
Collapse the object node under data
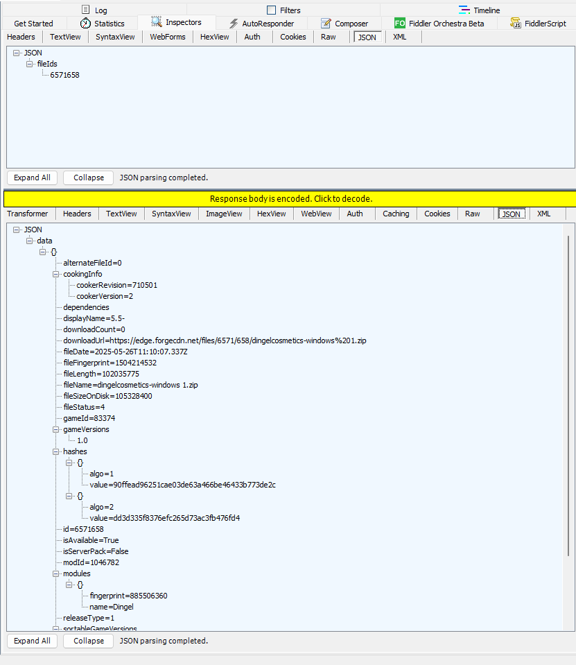(x=42, y=252)
